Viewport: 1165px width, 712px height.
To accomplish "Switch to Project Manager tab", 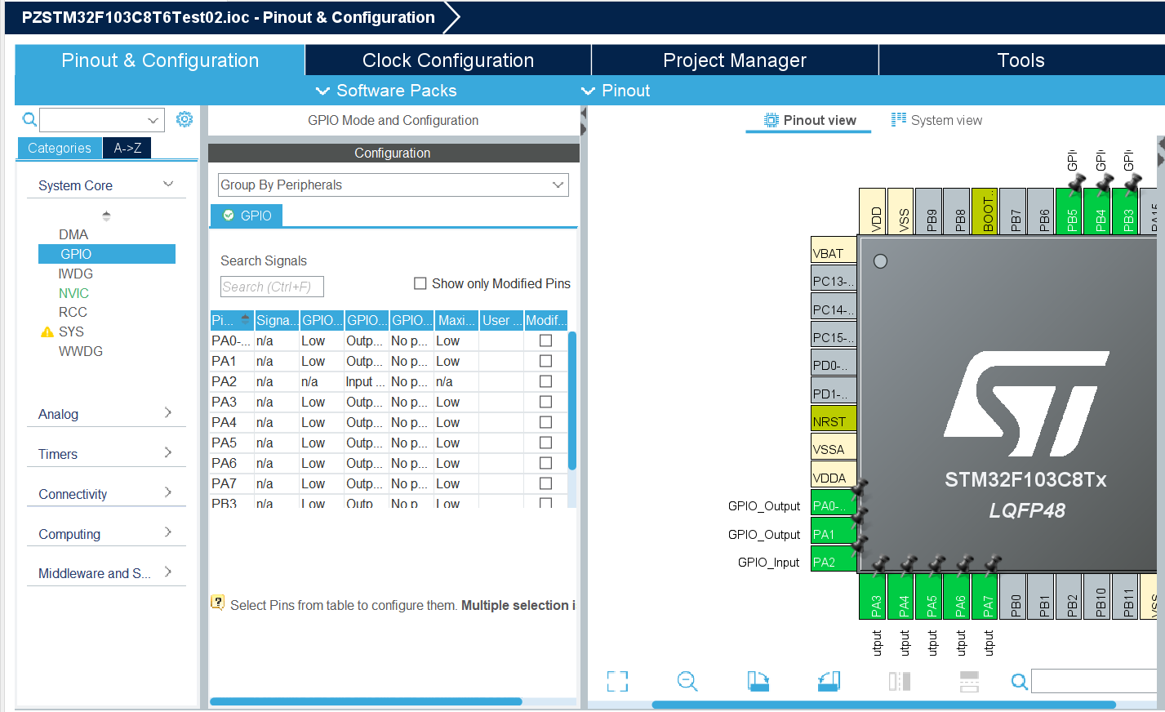I will tap(735, 60).
